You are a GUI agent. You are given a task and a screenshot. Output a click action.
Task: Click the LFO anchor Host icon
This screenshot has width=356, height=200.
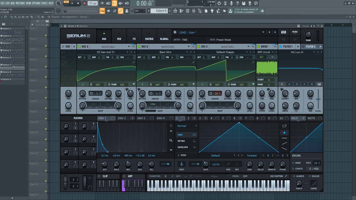coord(182,164)
